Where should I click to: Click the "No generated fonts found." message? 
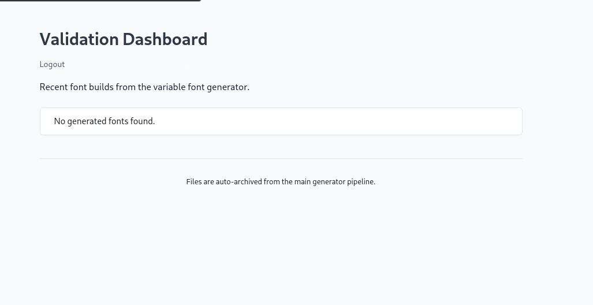[x=105, y=121]
